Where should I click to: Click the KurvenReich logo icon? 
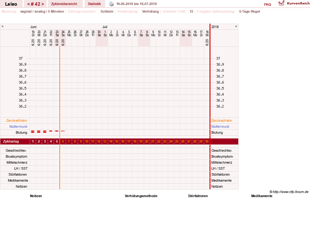[x=281, y=3]
